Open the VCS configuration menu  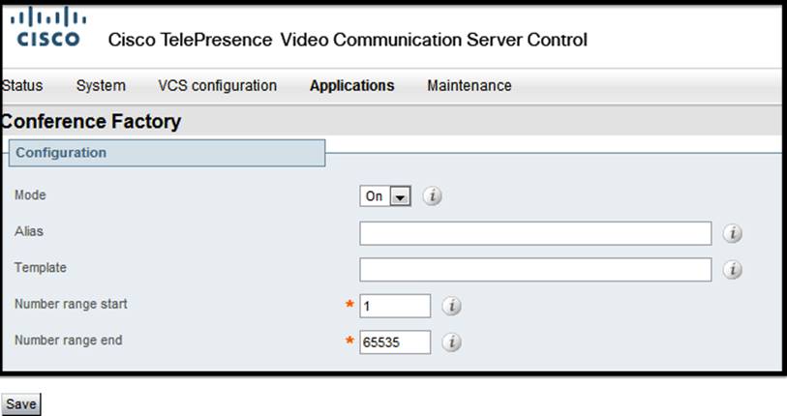pos(217,86)
